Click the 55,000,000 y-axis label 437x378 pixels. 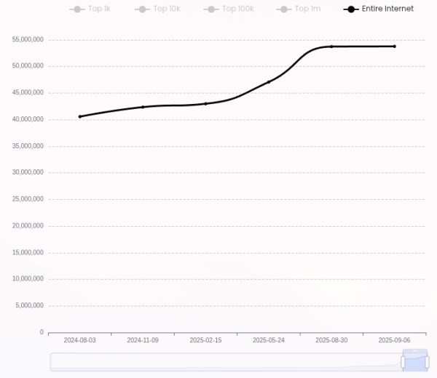point(28,39)
